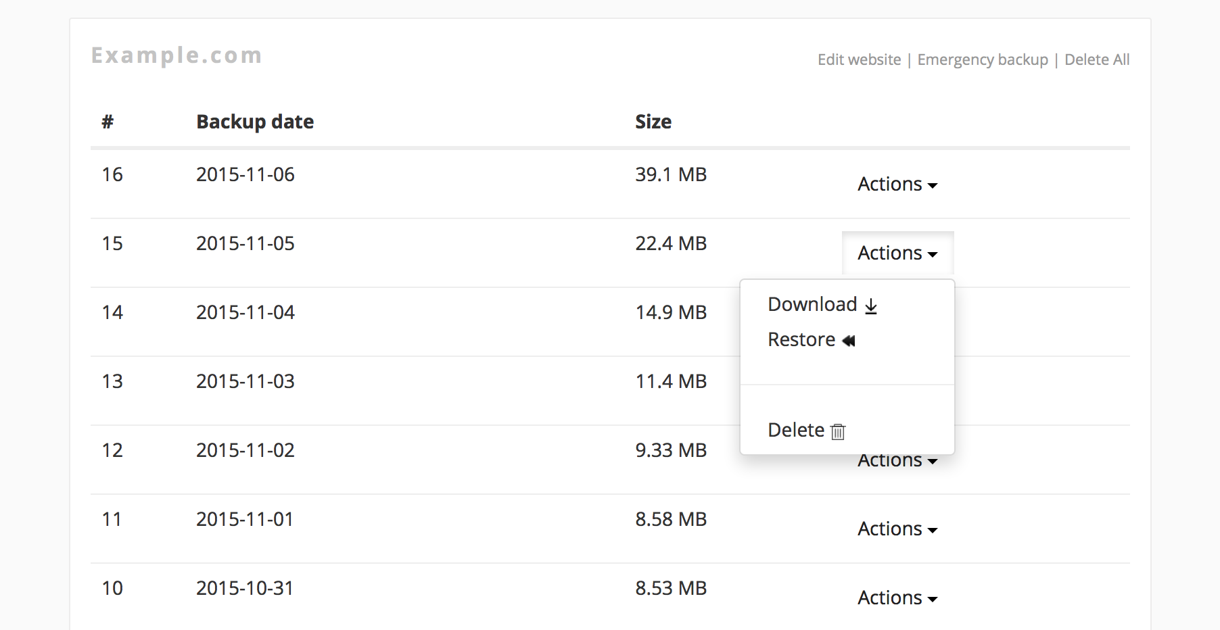
Task: Click the Size column header
Action: (x=653, y=122)
